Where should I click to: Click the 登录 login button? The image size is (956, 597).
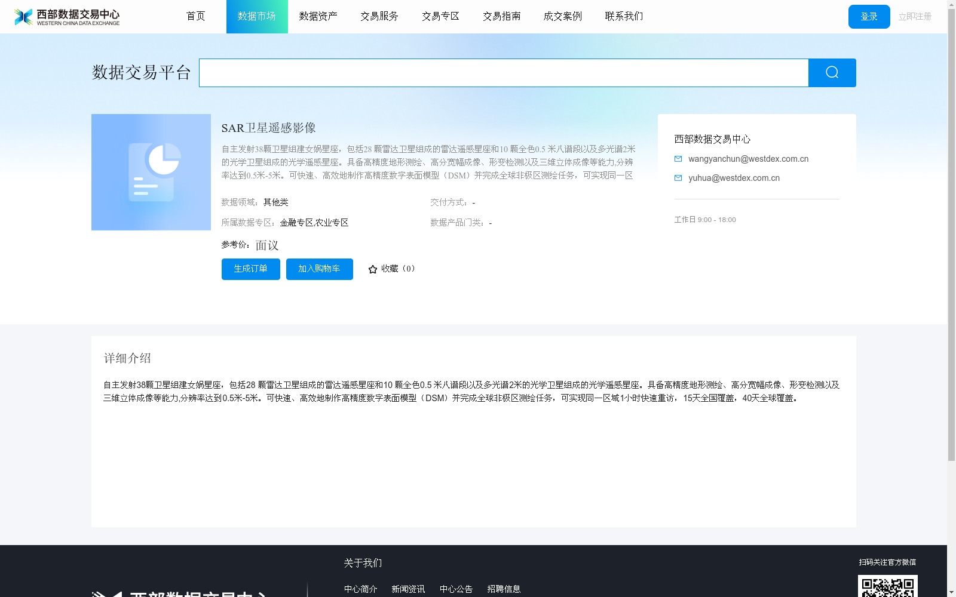coord(869,17)
